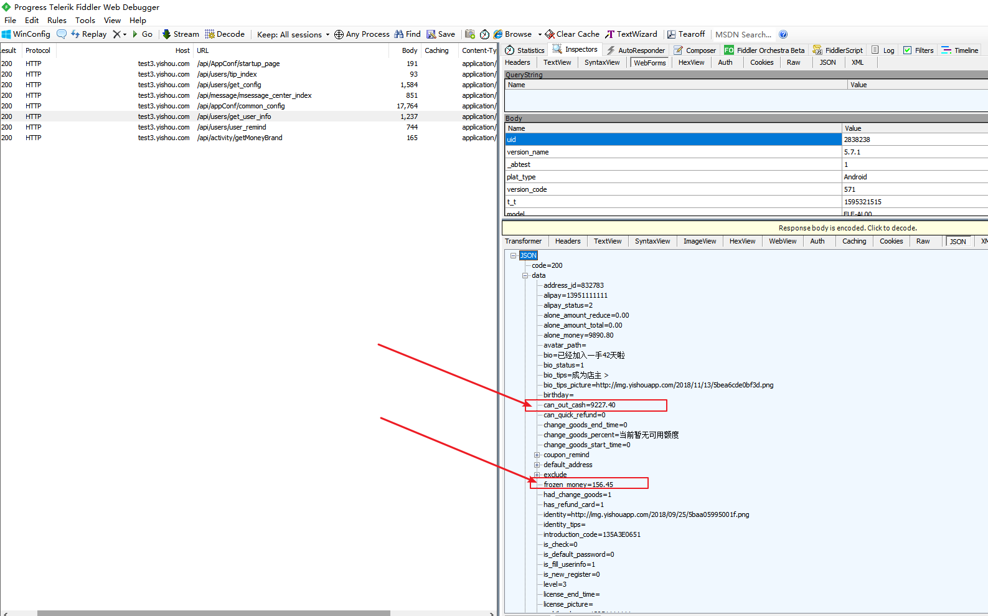988x616 pixels.
Task: Replay the selected sessions
Action: click(x=88, y=34)
